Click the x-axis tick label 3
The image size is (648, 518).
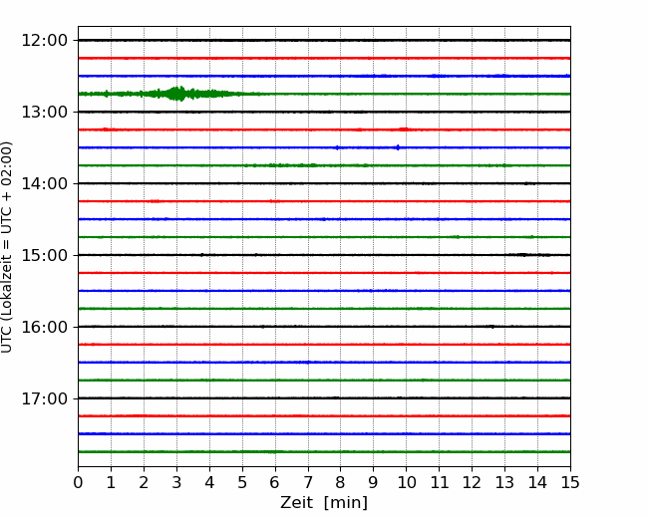(176, 482)
